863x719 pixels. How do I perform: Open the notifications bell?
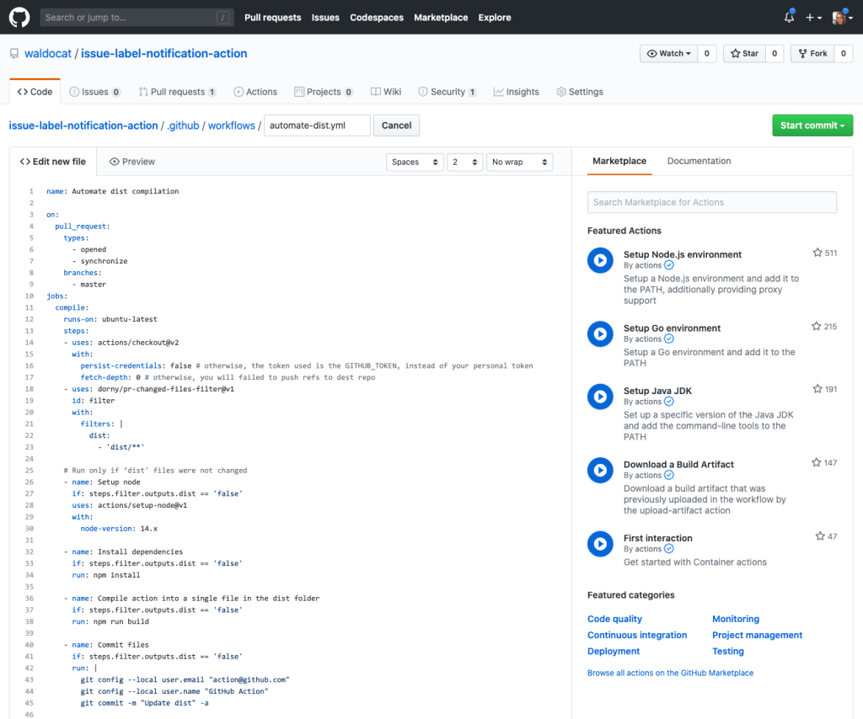point(789,17)
